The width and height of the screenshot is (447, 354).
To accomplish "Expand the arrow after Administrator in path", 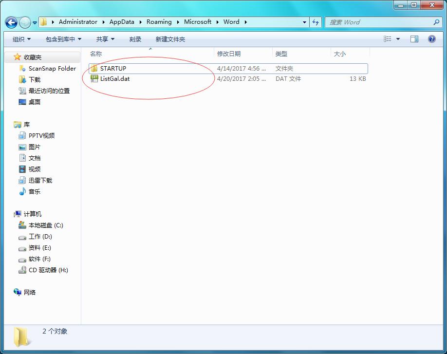I will (x=103, y=22).
